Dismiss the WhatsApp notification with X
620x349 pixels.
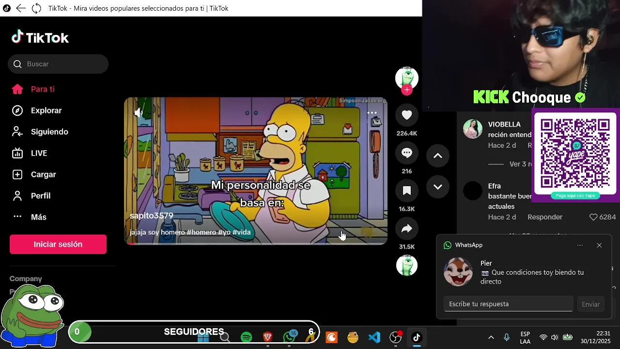pyautogui.click(x=599, y=245)
